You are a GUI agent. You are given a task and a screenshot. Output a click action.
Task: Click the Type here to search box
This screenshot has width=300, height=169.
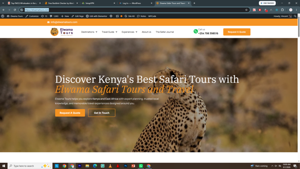tap(30, 166)
